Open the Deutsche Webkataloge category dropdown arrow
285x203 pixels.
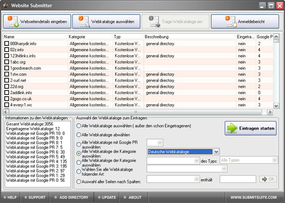[x=216, y=152]
